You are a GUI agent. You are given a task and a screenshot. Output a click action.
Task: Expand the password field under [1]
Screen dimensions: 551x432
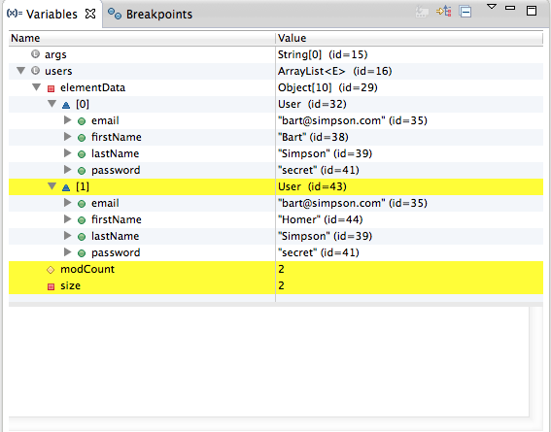pos(67,252)
